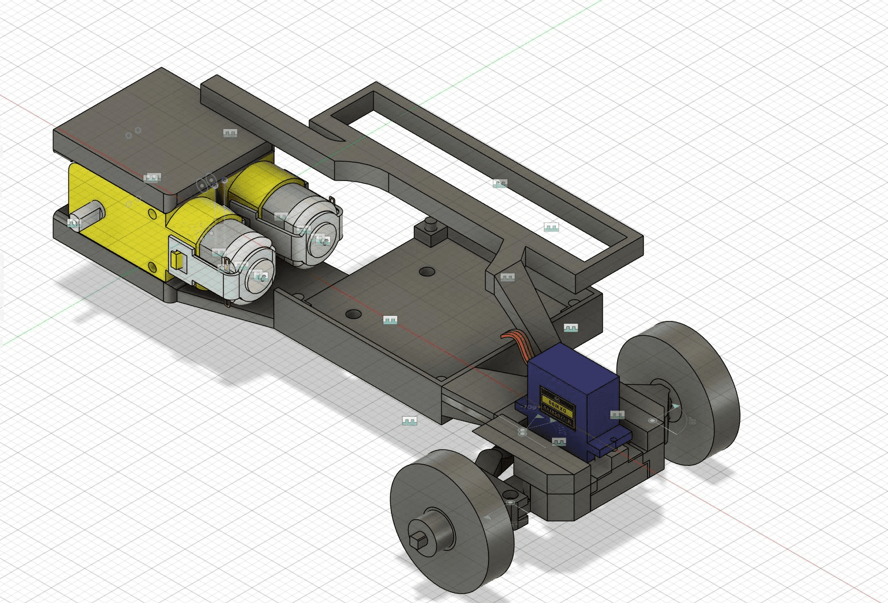
Task: Select the joint glyph on the rear motor's end cap
Action: pos(322,240)
